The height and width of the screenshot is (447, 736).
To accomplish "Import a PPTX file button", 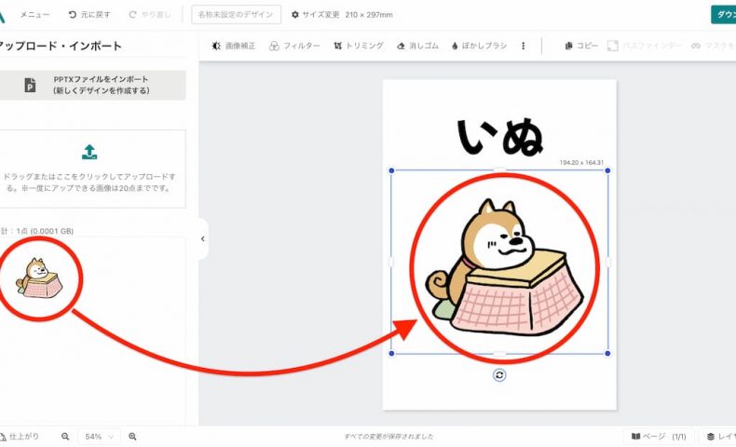I will tap(91, 85).
